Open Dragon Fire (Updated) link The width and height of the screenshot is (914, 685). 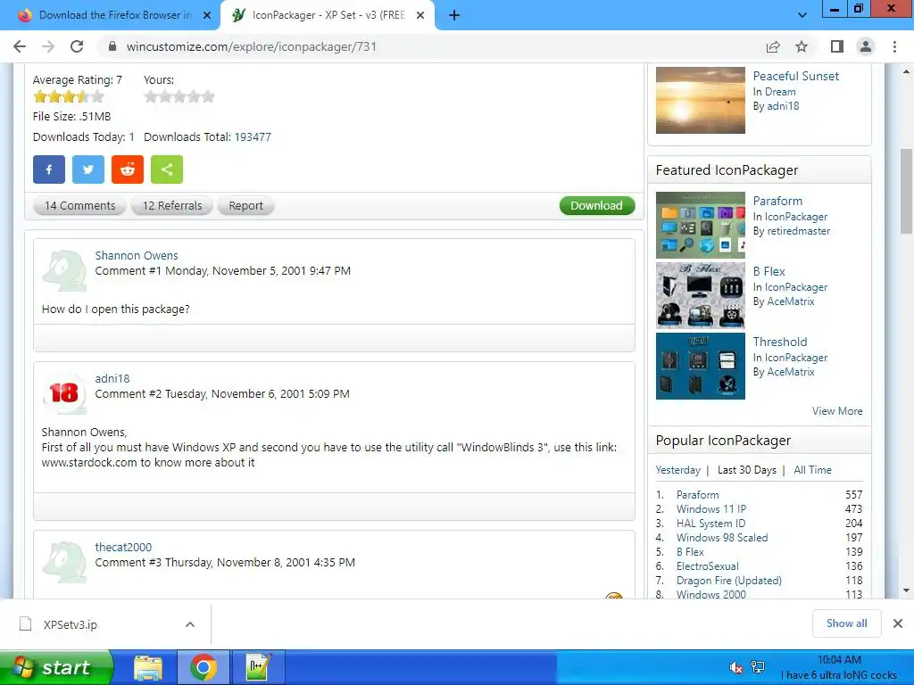728,580
